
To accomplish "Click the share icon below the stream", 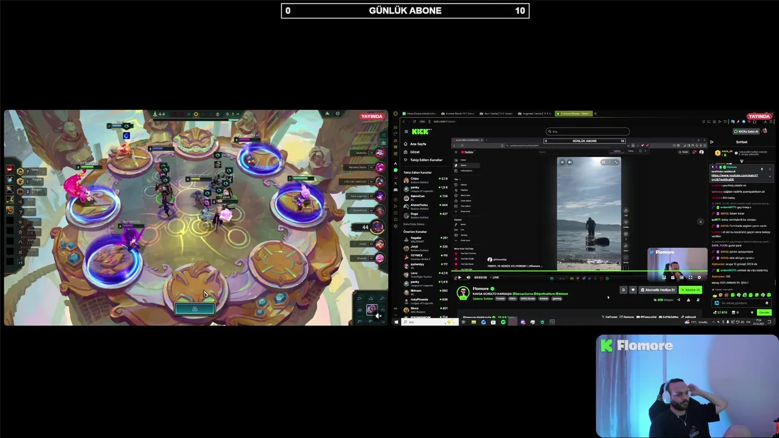I will 679,300.
